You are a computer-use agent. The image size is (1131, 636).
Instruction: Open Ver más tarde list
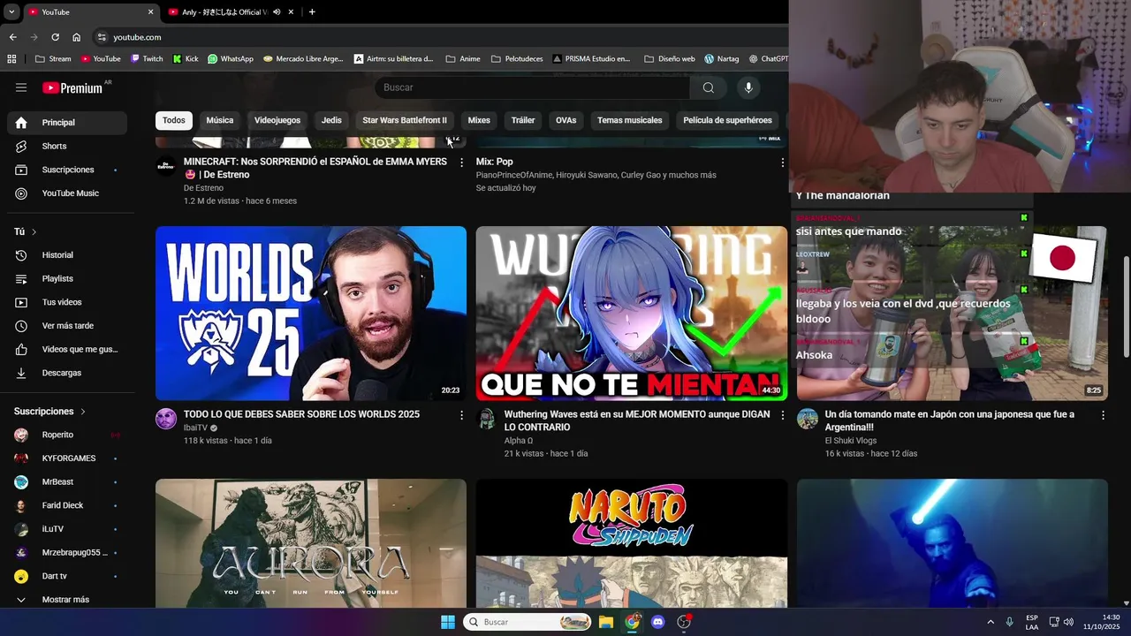click(67, 326)
